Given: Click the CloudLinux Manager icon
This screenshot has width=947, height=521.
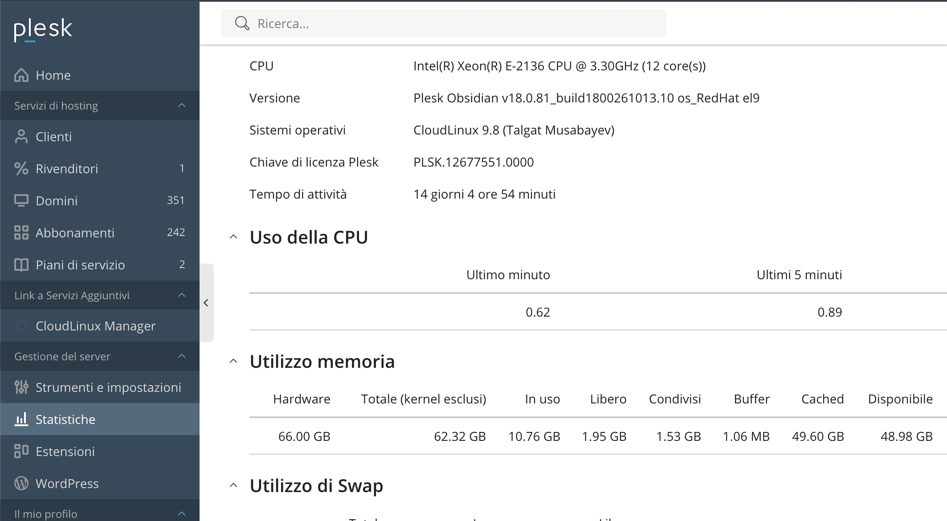Looking at the screenshot, I should coord(21,326).
